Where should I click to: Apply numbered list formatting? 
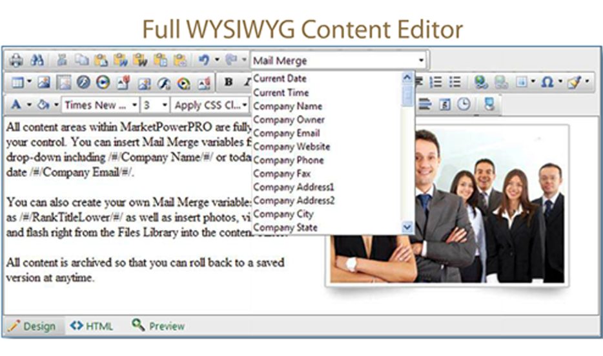(x=436, y=82)
